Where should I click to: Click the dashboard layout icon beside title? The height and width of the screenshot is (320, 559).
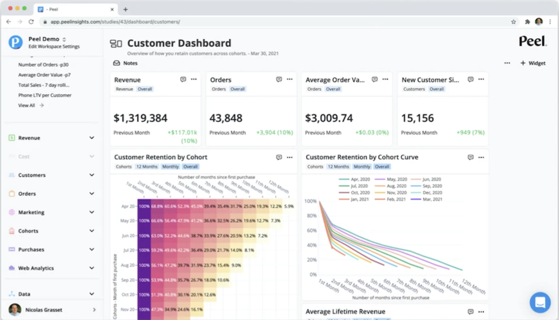point(116,44)
